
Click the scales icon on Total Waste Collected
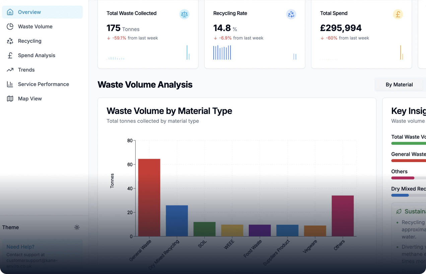[x=184, y=14]
